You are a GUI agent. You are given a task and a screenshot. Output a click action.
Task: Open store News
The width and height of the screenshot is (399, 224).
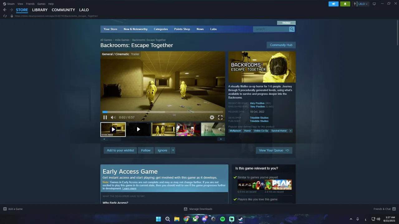pyautogui.click(x=200, y=29)
